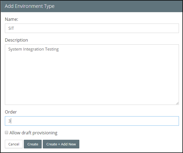
Task: Click the 'Name:' field label
Action: click(11, 19)
